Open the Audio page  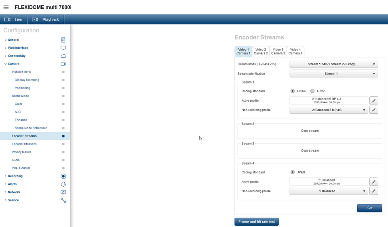(x=16, y=160)
